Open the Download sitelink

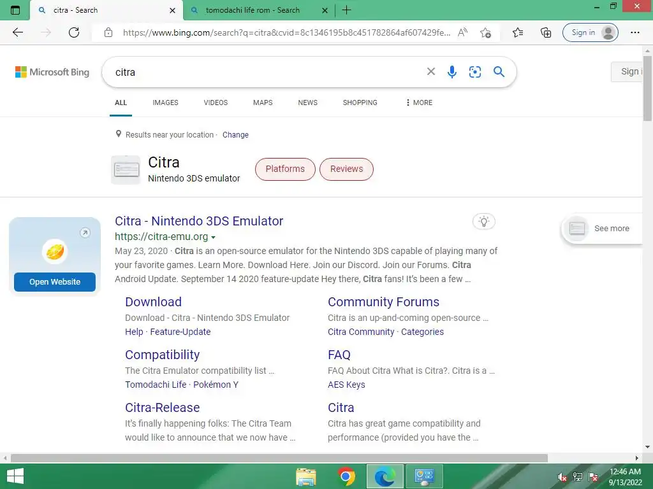(x=153, y=301)
